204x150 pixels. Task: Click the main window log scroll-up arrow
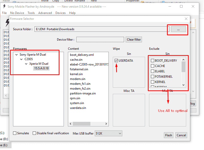click(x=193, y=33)
